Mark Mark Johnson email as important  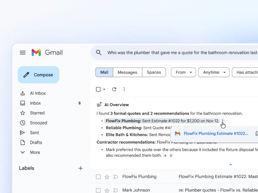tap(116, 190)
